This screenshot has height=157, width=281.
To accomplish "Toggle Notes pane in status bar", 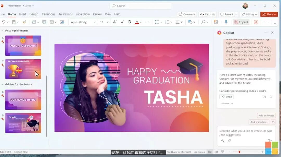I will (x=200, y=152).
